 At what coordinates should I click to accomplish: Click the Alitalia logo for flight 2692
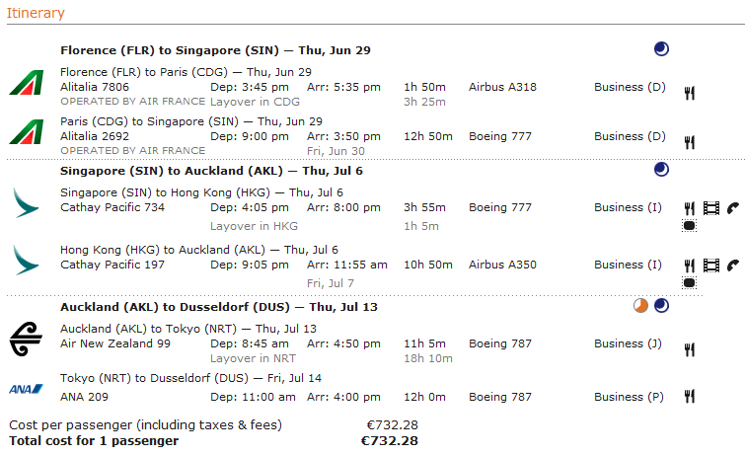tap(24, 131)
